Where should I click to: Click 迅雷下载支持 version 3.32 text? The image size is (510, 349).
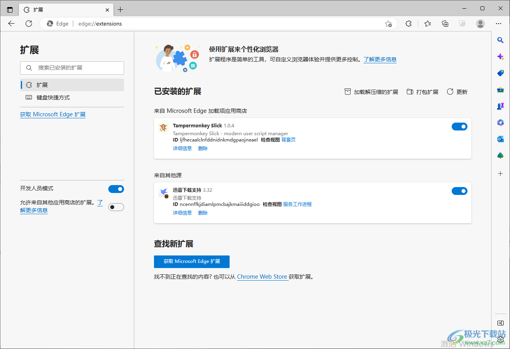[x=208, y=190]
